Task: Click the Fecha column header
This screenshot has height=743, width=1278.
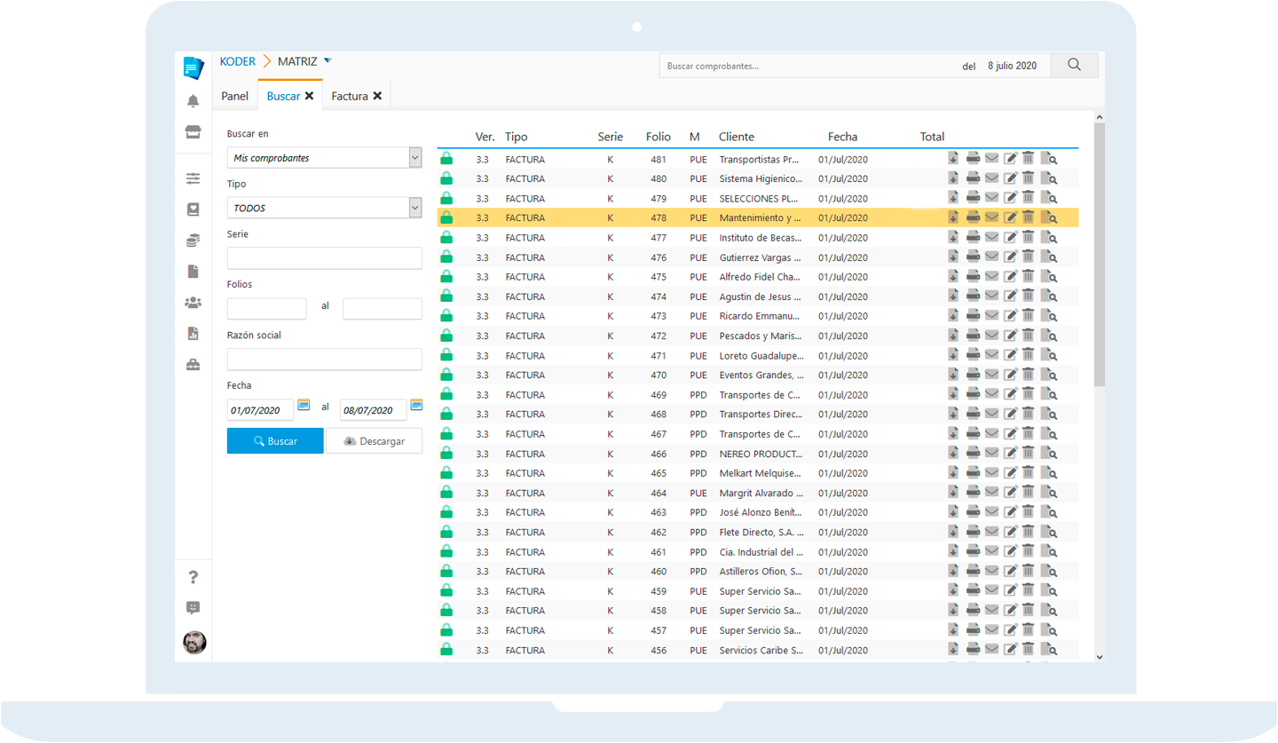Action: 843,137
